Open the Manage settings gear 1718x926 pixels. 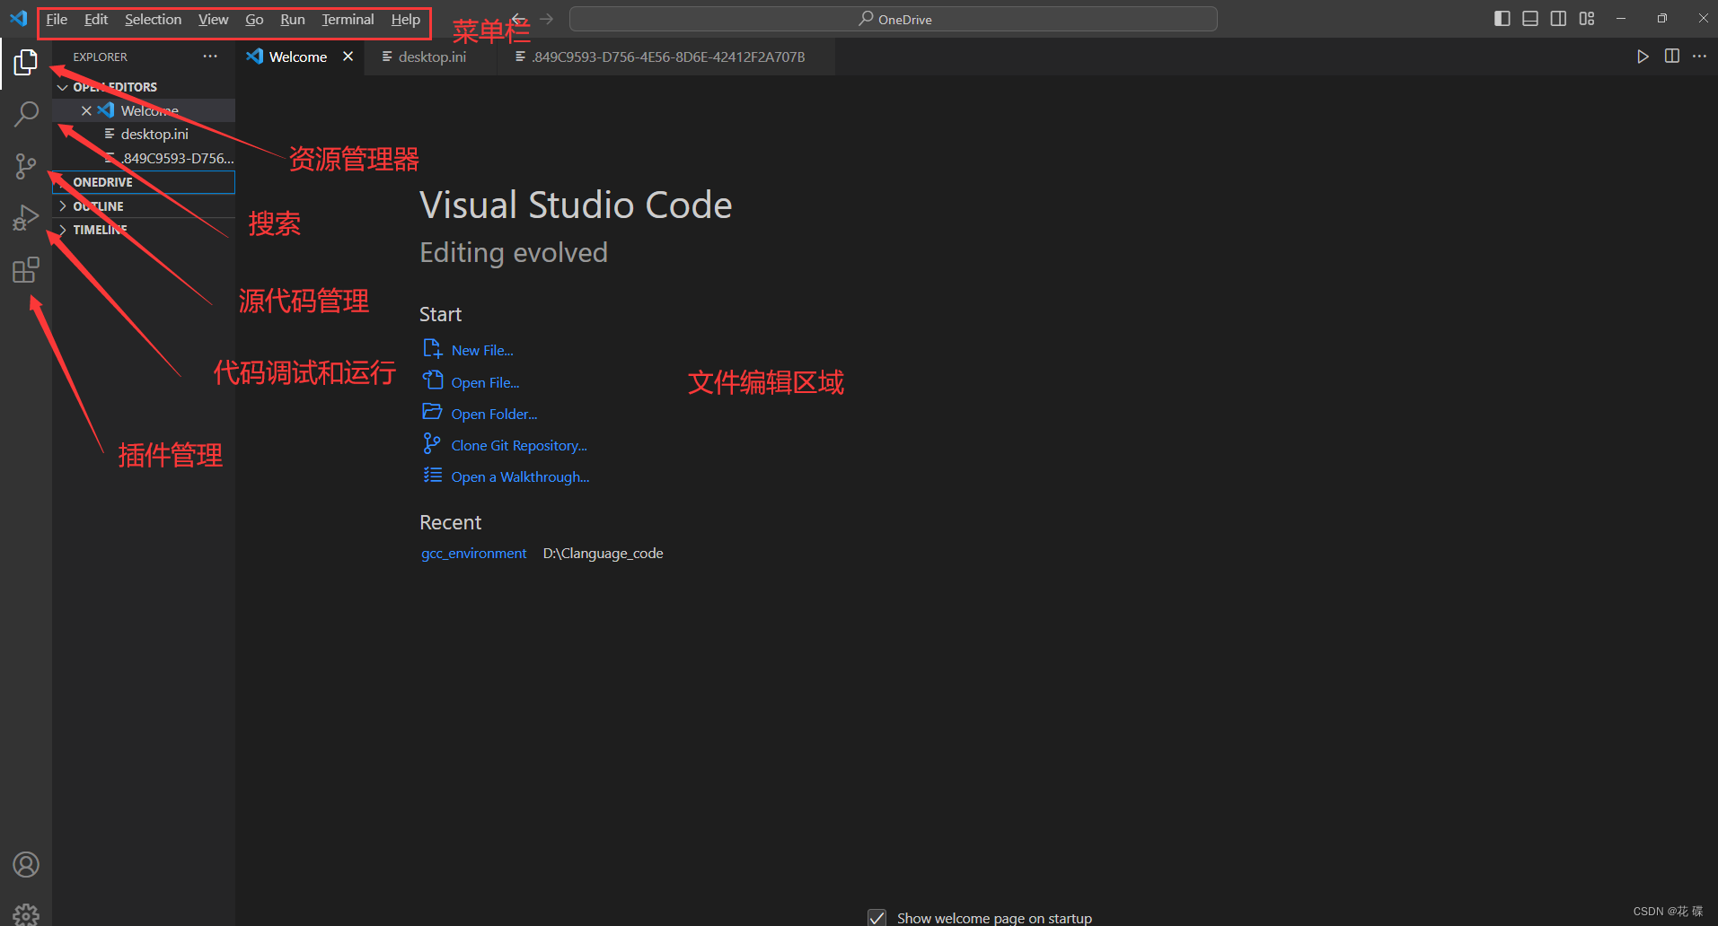[x=25, y=913]
